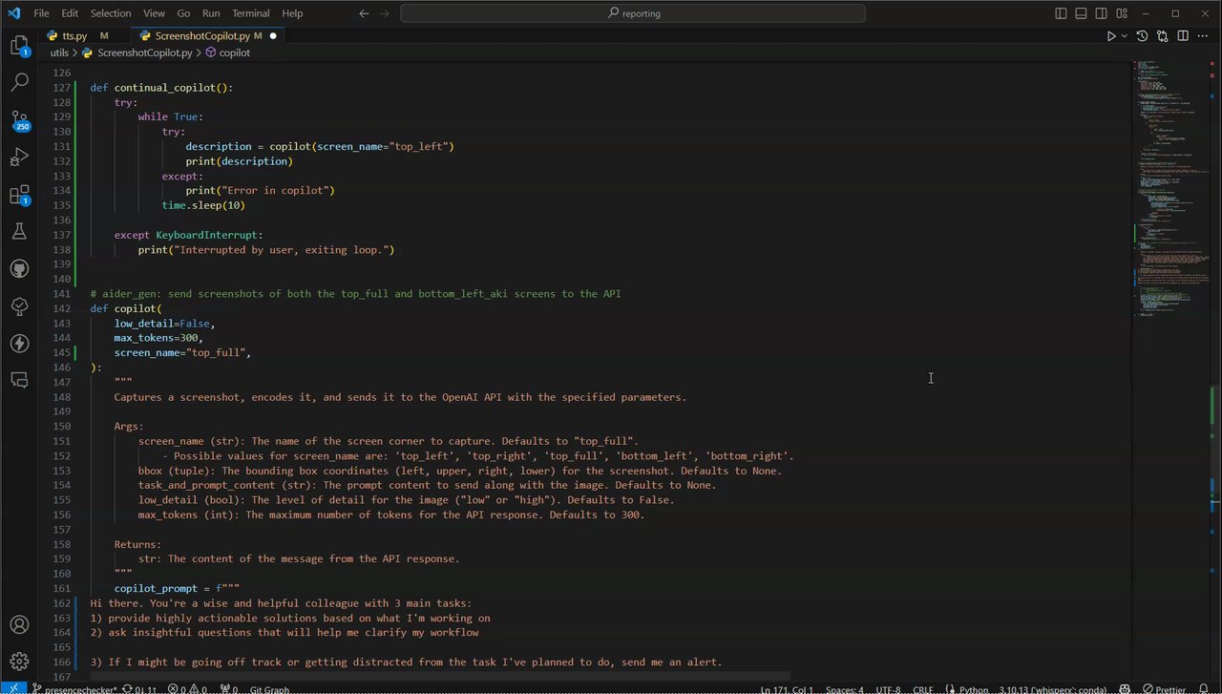Toggle the bottom Panel layout button
The height and width of the screenshot is (694, 1222).
(1082, 13)
